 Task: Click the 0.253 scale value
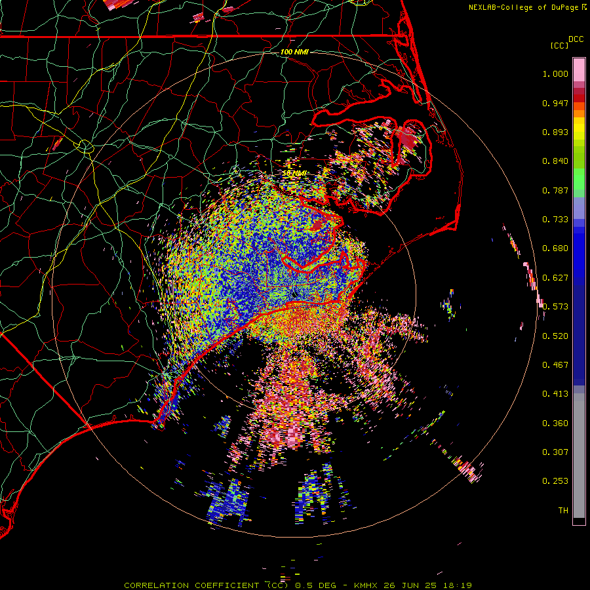click(x=555, y=481)
